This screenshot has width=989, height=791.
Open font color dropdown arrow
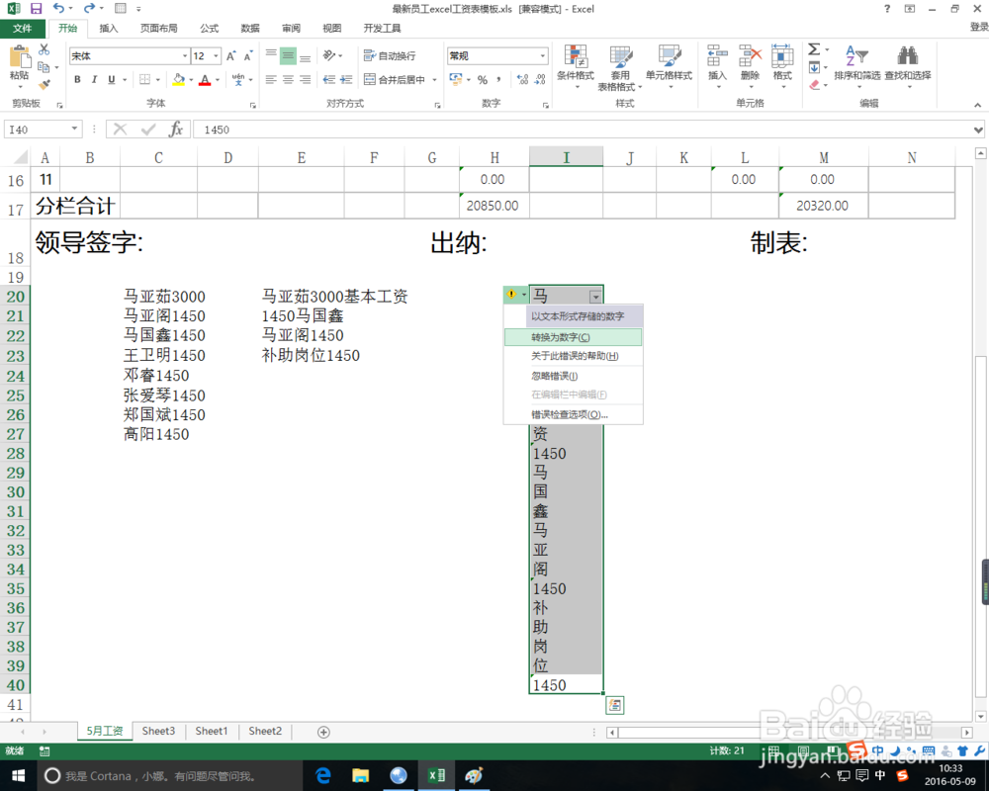click(x=217, y=80)
